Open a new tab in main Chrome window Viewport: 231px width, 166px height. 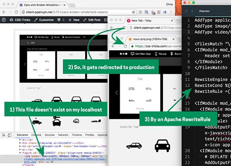tap(72, 5)
